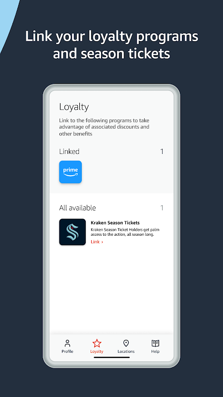
Task: Select the Loyalty tab label
Action: point(97,351)
